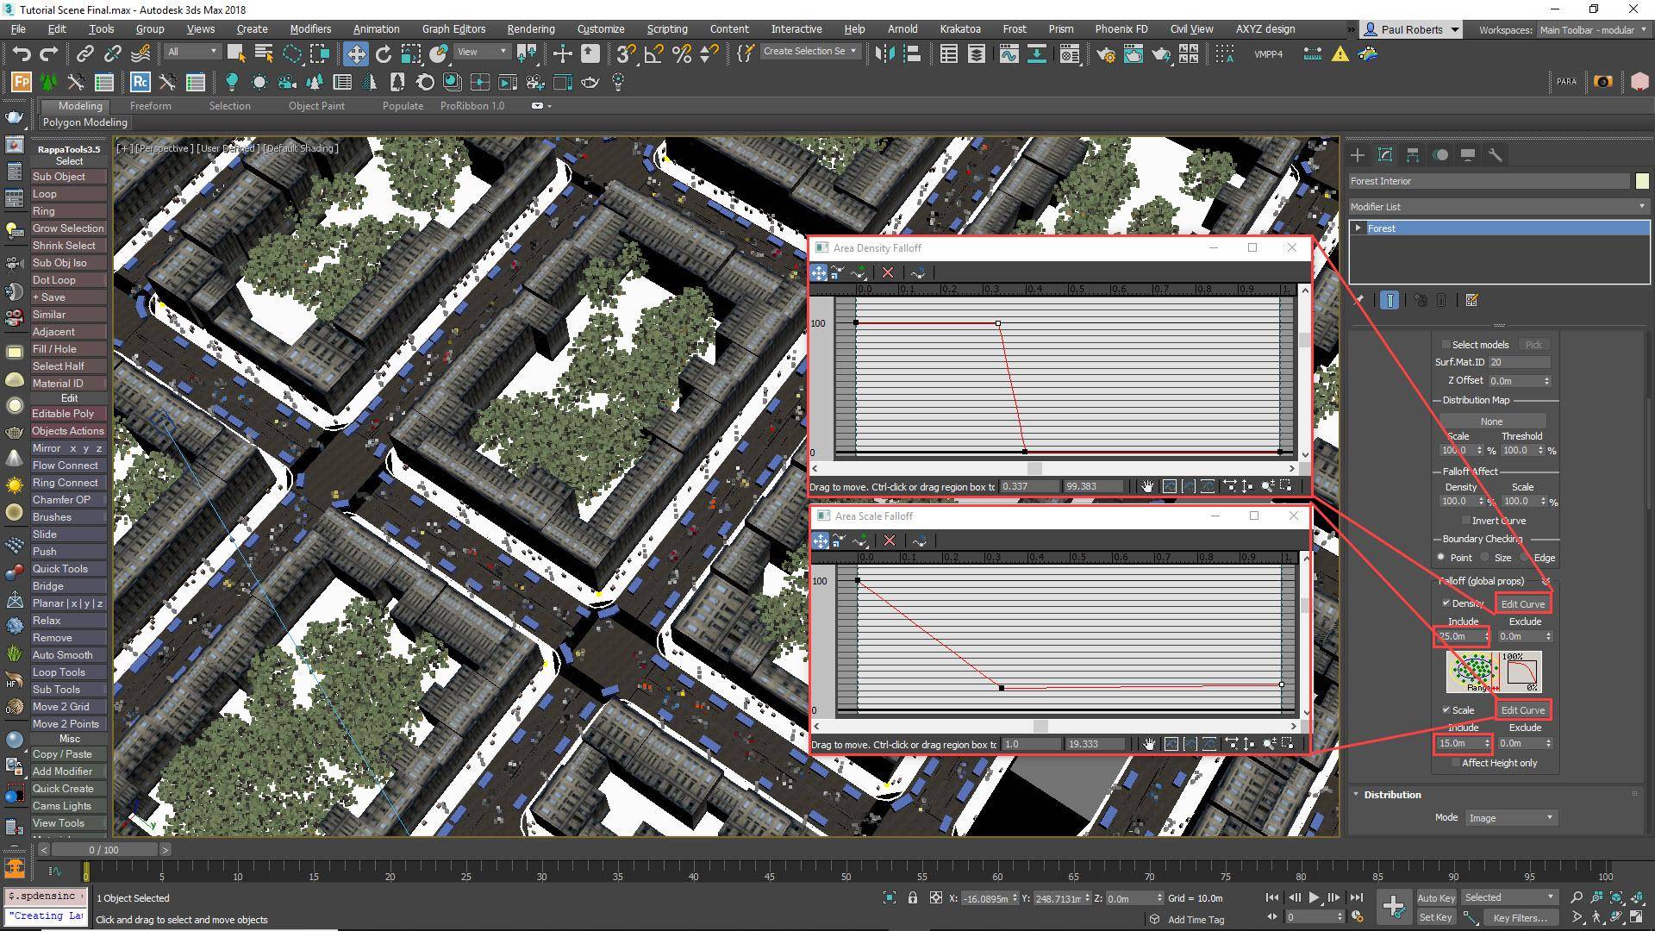Activate the Pan hand icon in Area Scale Falloff
Viewport: 1655px width, 931px height.
1149,743
